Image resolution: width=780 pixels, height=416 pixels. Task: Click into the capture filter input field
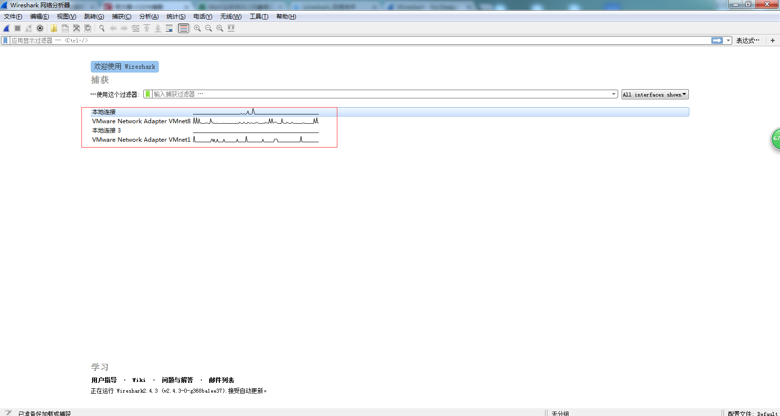(381, 94)
